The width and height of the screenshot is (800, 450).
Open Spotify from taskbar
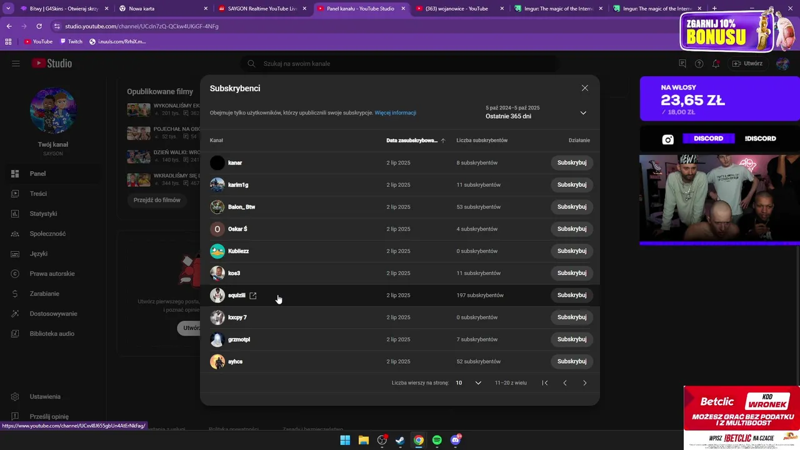[x=437, y=440]
